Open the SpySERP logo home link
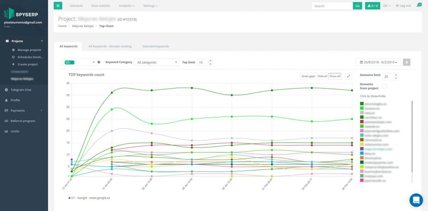The height and width of the screenshot is (211, 428). click(x=21, y=14)
